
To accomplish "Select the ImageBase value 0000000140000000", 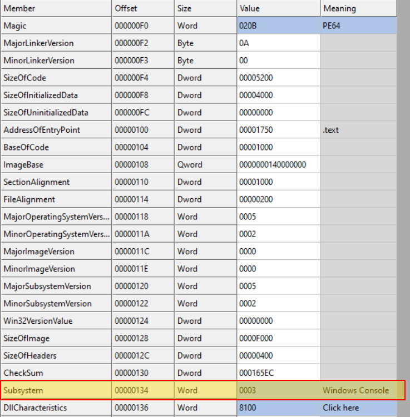I will click(x=278, y=165).
